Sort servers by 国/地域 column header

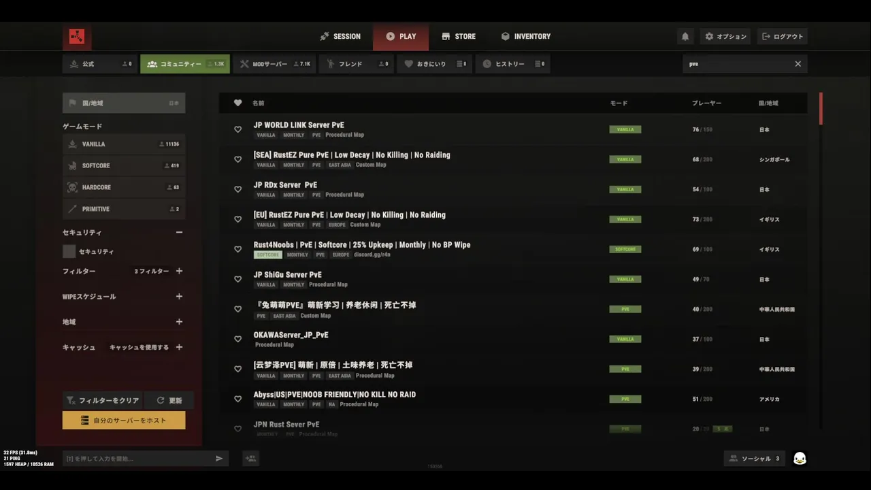pos(768,103)
